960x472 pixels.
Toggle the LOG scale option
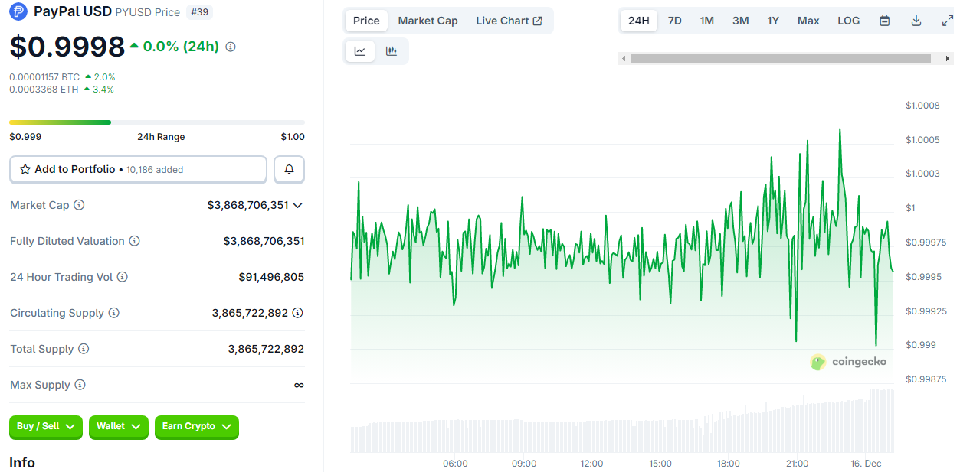[848, 21]
